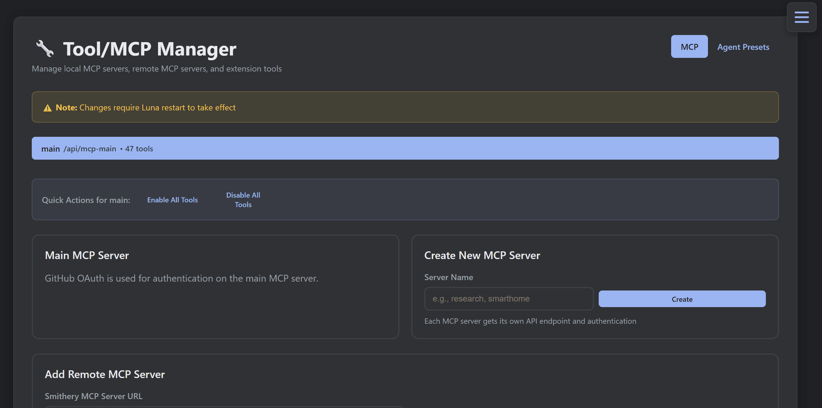The width and height of the screenshot is (822, 408).
Task: Select the /api/mcp-main endpoint text
Action: [90, 149]
